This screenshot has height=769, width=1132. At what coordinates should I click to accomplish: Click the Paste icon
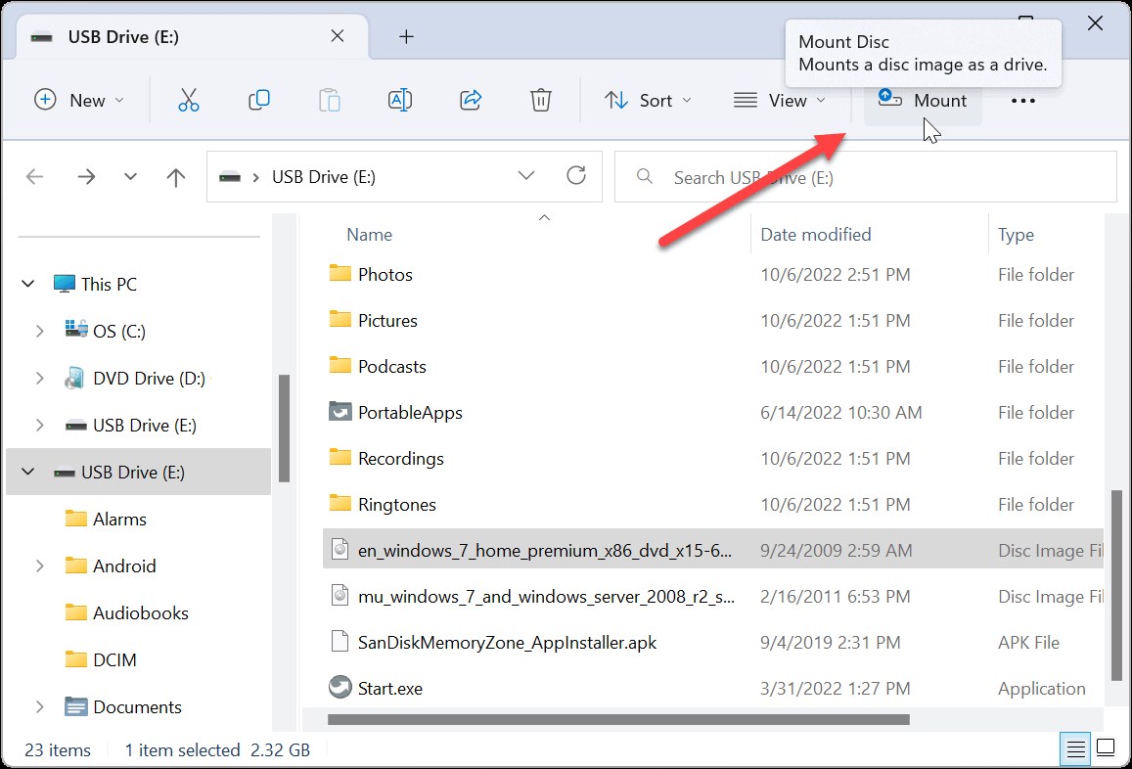click(x=330, y=100)
